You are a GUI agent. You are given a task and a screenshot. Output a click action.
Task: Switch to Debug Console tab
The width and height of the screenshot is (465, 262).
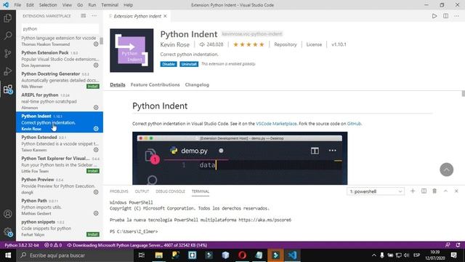[x=170, y=191]
